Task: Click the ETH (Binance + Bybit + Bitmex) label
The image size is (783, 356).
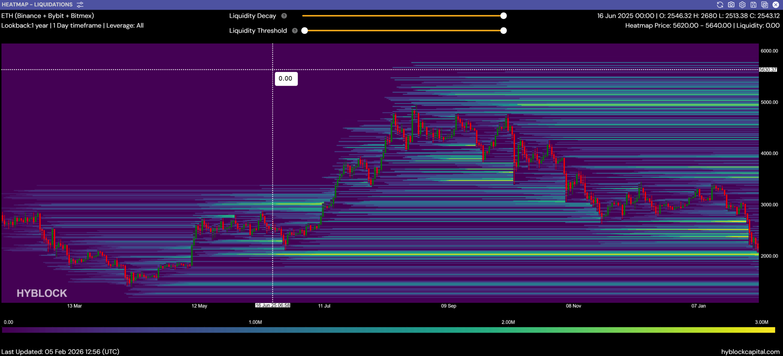Action: (48, 16)
